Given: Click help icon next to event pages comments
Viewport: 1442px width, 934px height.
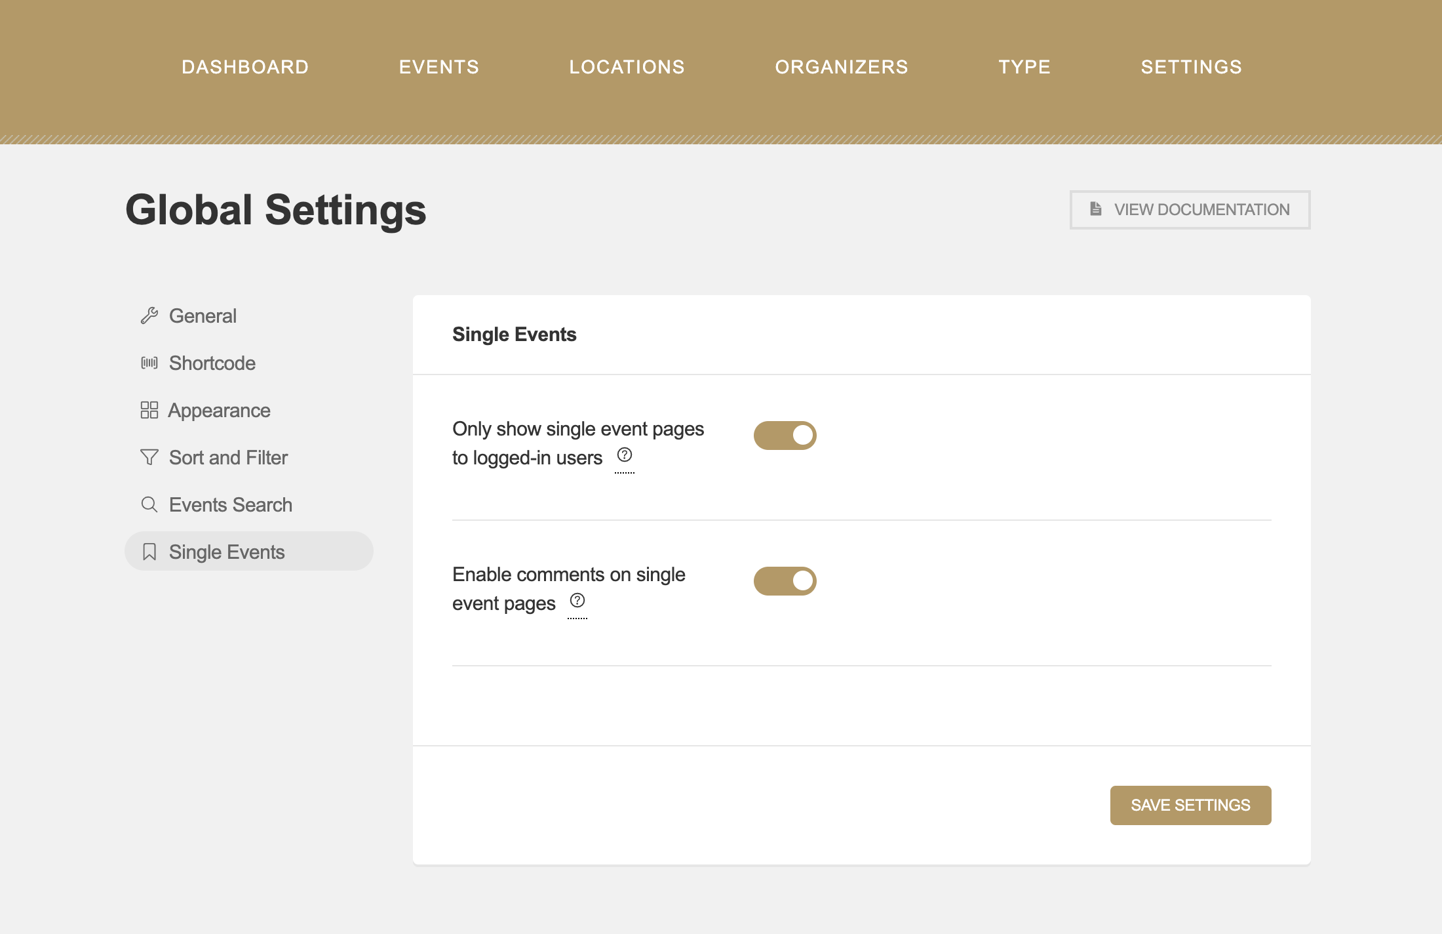Looking at the screenshot, I should (x=577, y=600).
